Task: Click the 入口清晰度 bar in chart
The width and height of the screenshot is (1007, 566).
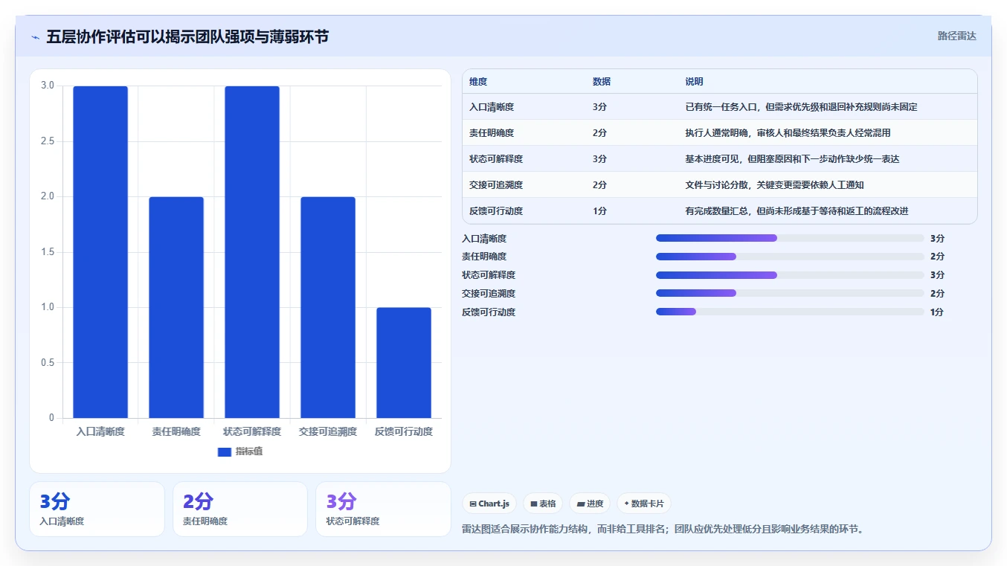Action: (x=100, y=252)
